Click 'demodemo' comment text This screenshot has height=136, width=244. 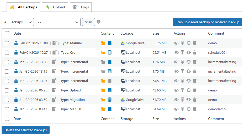coord(217,109)
